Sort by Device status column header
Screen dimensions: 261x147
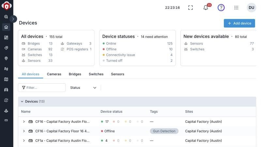111,111
